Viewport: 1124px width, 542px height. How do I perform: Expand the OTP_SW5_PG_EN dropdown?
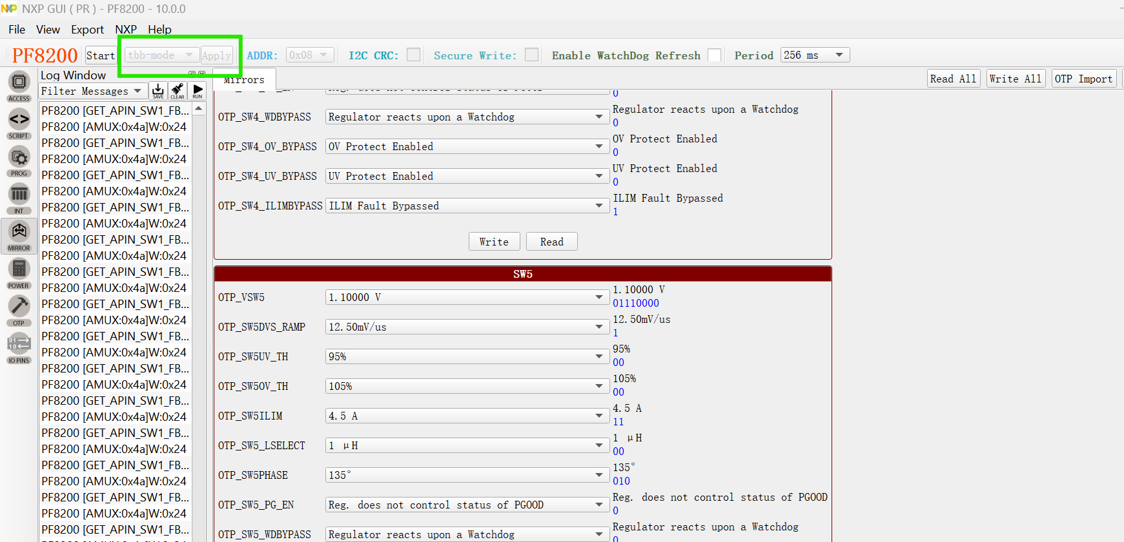pyautogui.click(x=467, y=505)
